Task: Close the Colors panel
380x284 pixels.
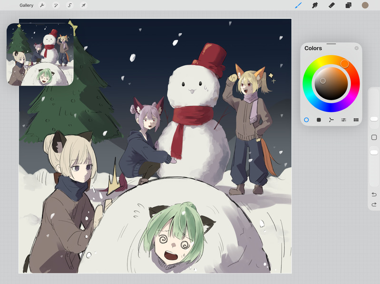Action: [x=357, y=48]
